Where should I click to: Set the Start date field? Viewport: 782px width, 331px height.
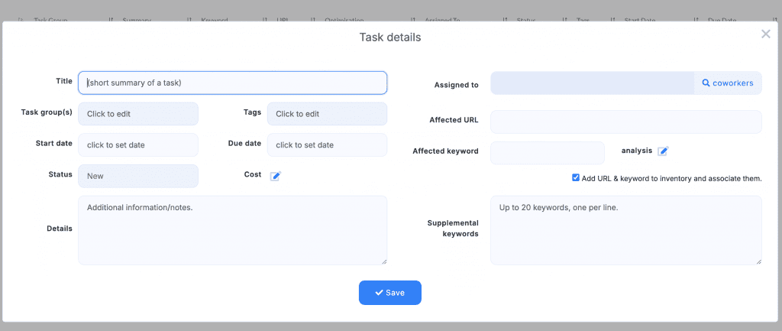(x=138, y=144)
